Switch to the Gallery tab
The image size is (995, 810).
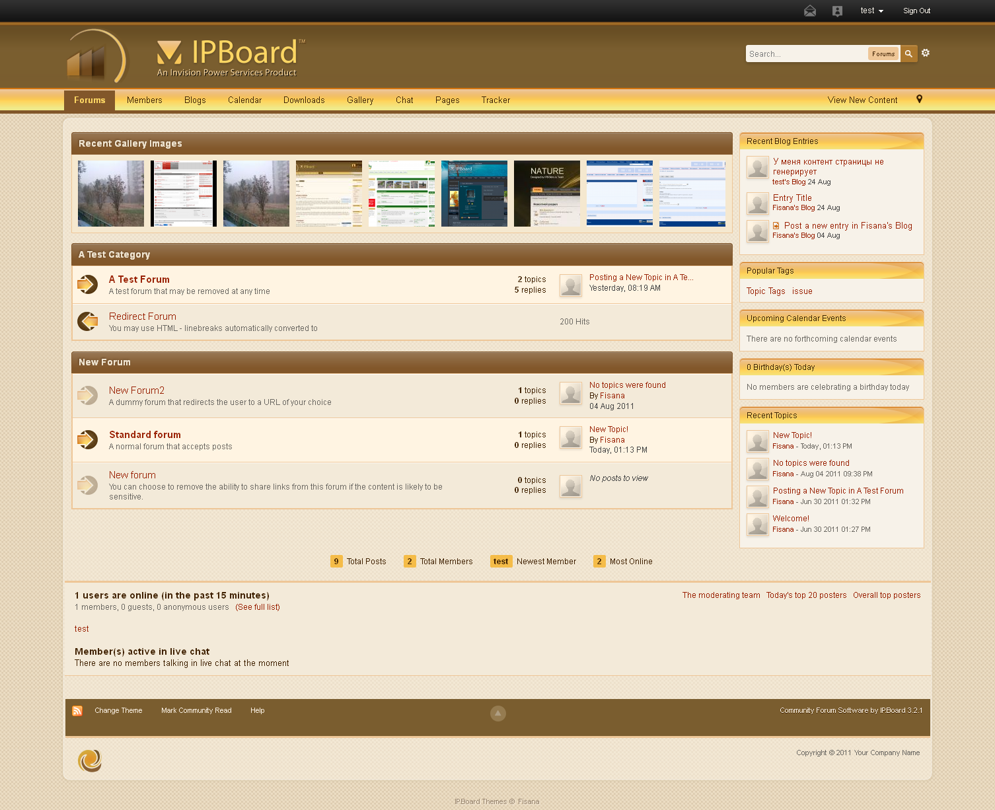pyautogui.click(x=360, y=100)
